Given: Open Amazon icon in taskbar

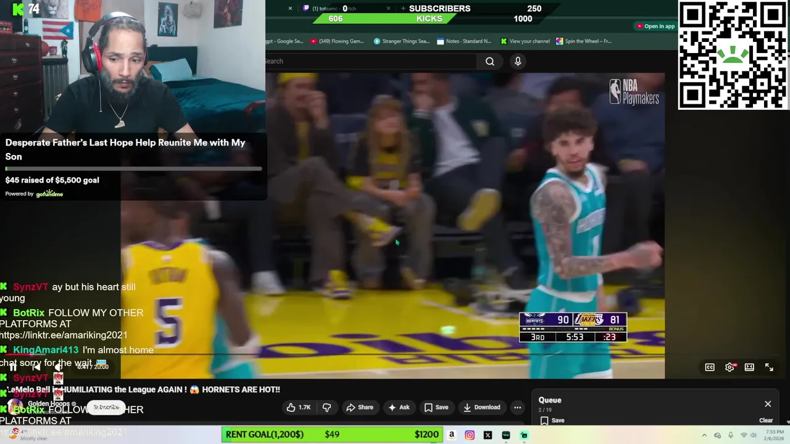Looking at the screenshot, I should click(x=451, y=435).
